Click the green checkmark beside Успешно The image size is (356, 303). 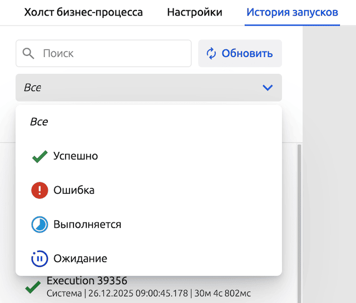39,156
